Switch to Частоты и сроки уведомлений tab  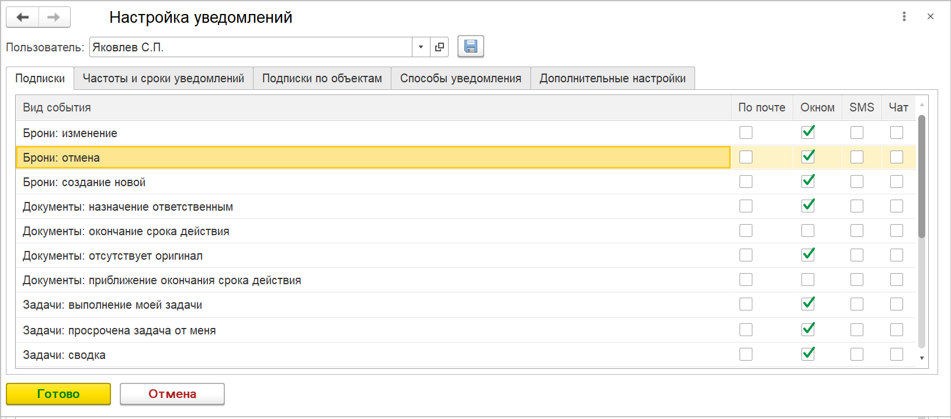click(x=164, y=78)
